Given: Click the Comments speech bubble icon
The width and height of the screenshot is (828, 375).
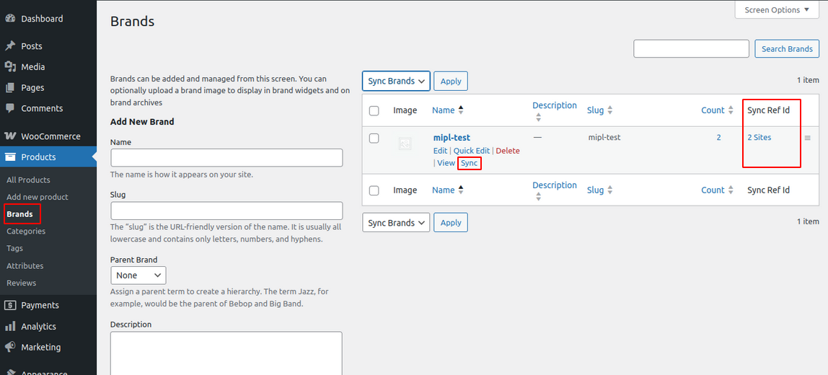Looking at the screenshot, I should tap(10, 109).
